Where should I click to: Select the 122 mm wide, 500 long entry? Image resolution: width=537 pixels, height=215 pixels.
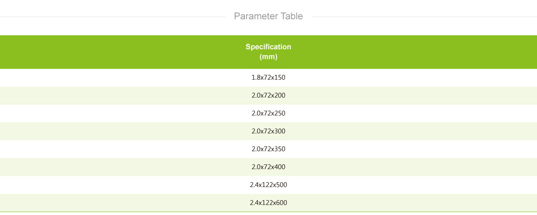pos(268,185)
